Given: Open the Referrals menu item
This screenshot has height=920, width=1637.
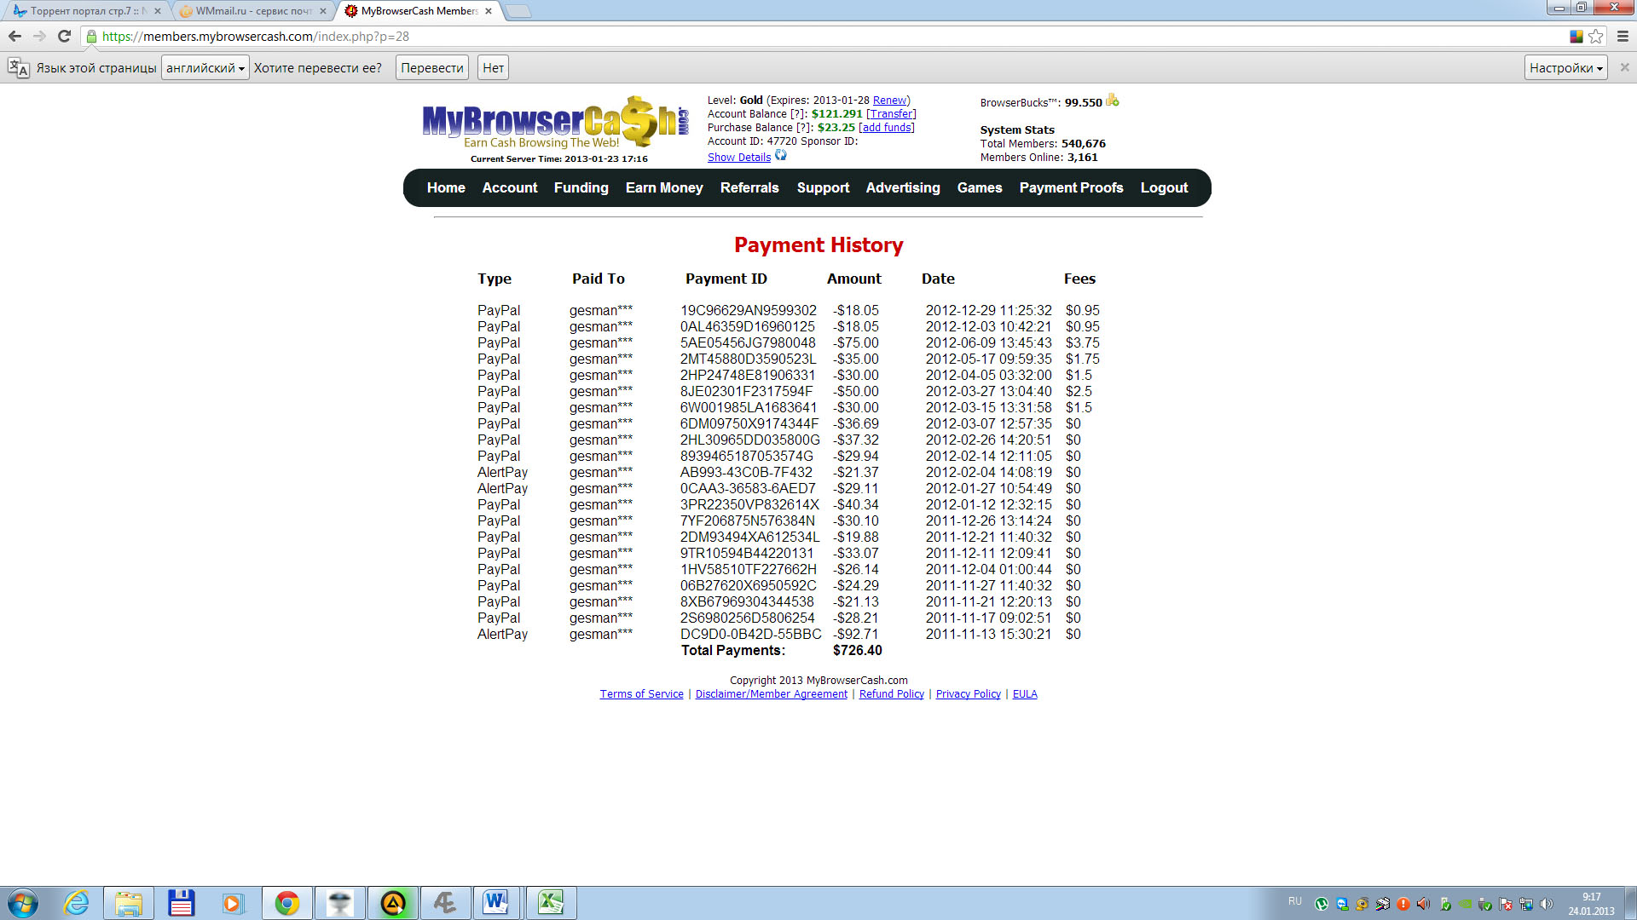Looking at the screenshot, I should coord(749,187).
